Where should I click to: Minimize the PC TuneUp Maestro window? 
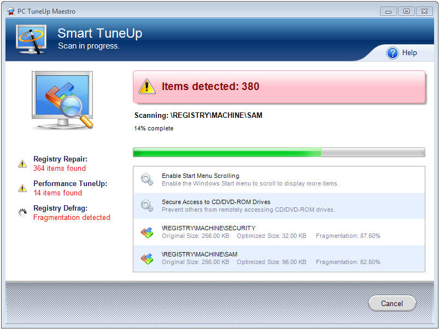click(x=388, y=11)
